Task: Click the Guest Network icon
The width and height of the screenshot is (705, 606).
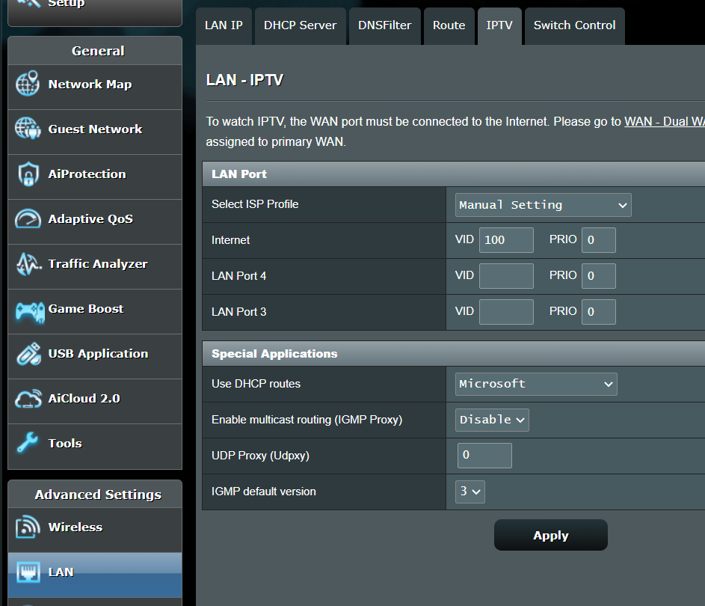Action: point(28,129)
